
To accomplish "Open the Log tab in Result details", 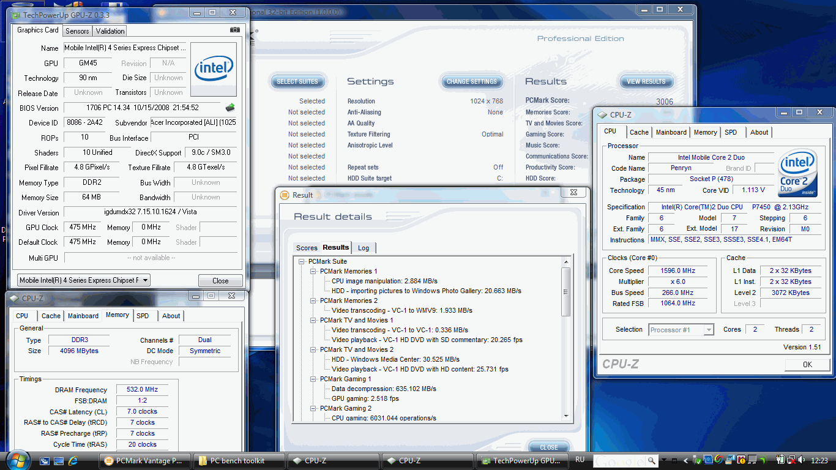I will tap(364, 248).
